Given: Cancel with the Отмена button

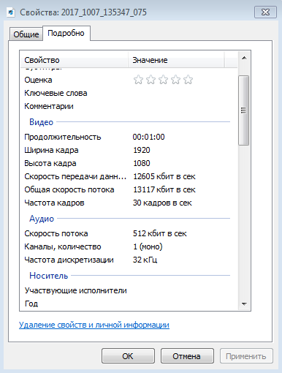Looking at the screenshot, I should pyautogui.click(x=187, y=356).
